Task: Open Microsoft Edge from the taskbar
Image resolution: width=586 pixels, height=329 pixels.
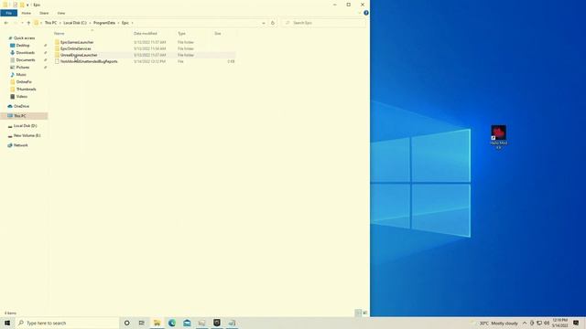Action: pos(172,323)
